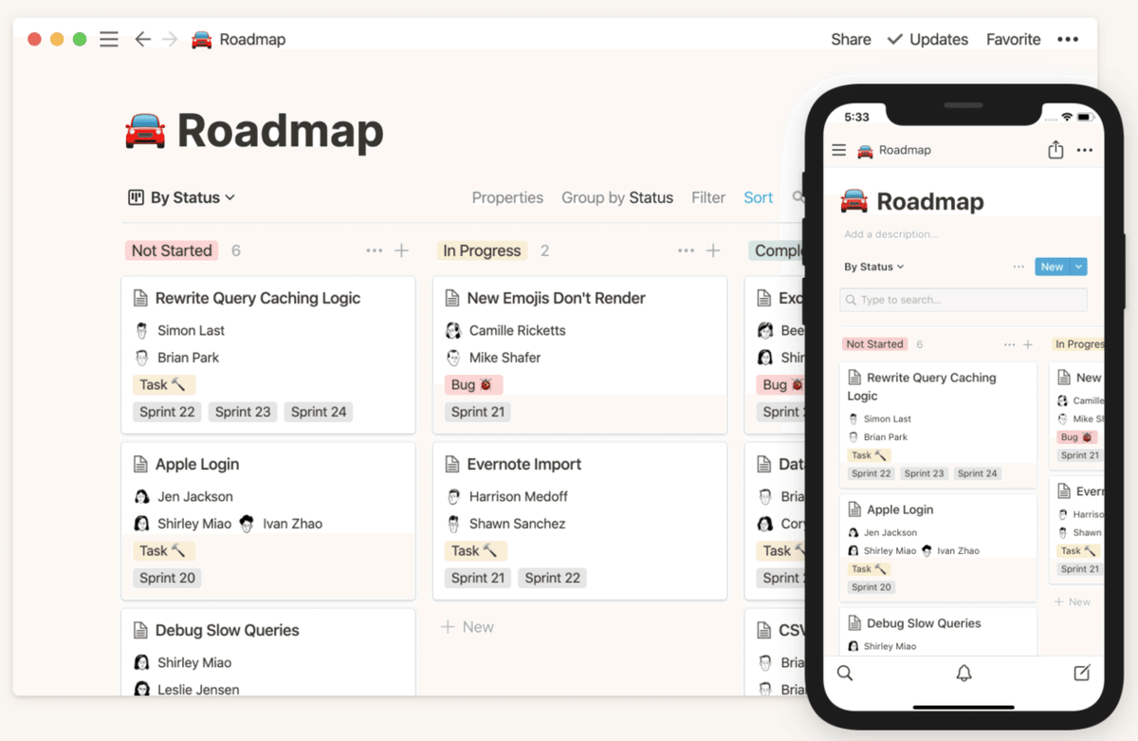Add a card to In Progress column with plus
Image resolution: width=1138 pixels, height=741 pixels.
714,250
